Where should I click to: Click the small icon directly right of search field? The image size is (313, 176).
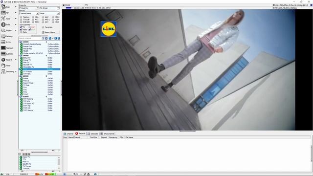tap(43, 38)
